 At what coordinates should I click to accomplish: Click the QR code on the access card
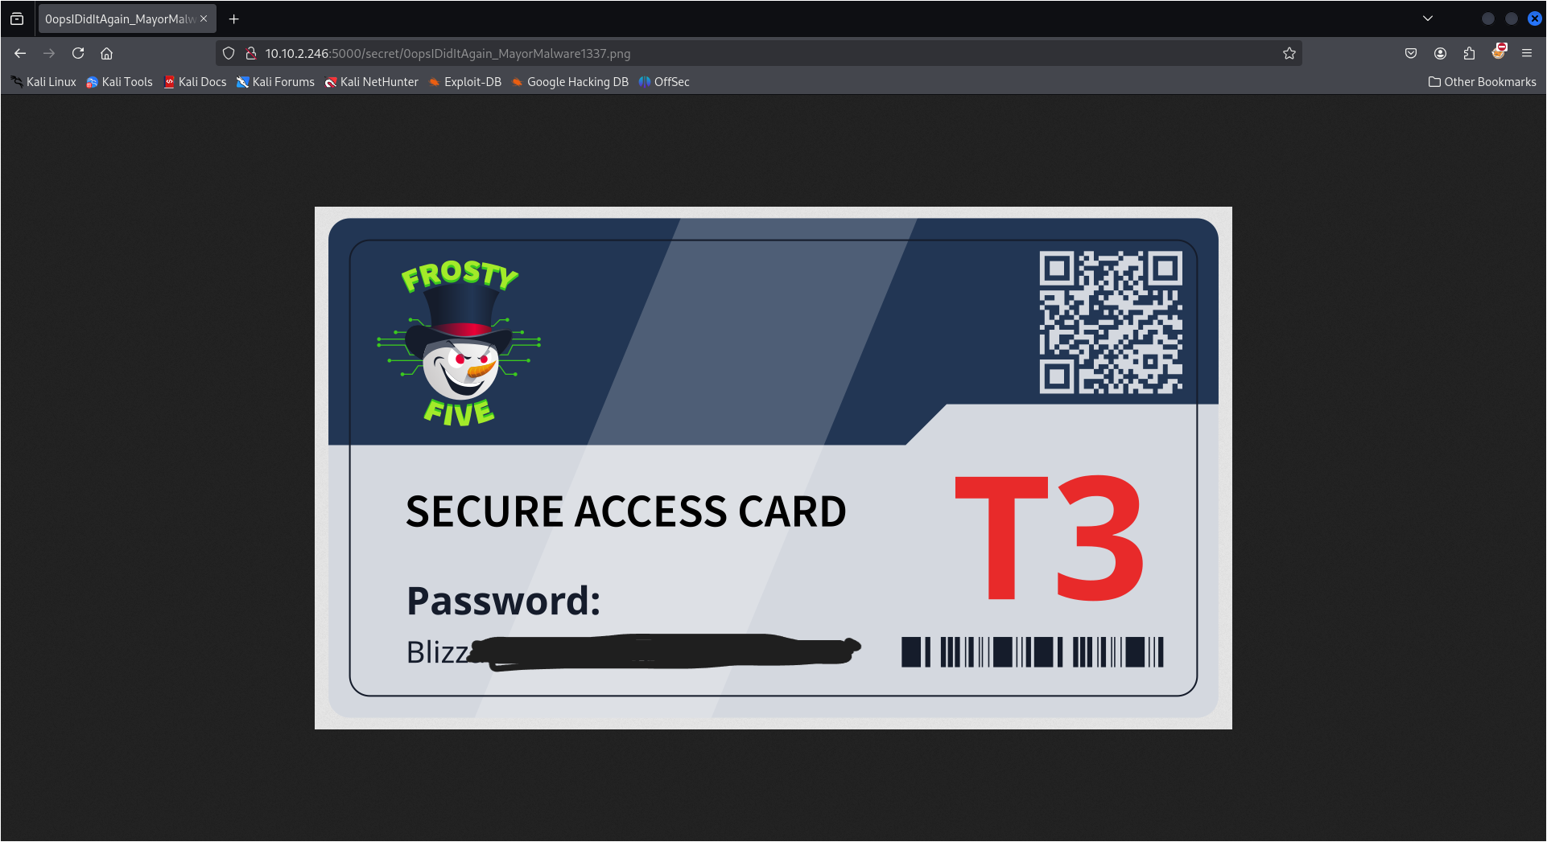[x=1111, y=322]
